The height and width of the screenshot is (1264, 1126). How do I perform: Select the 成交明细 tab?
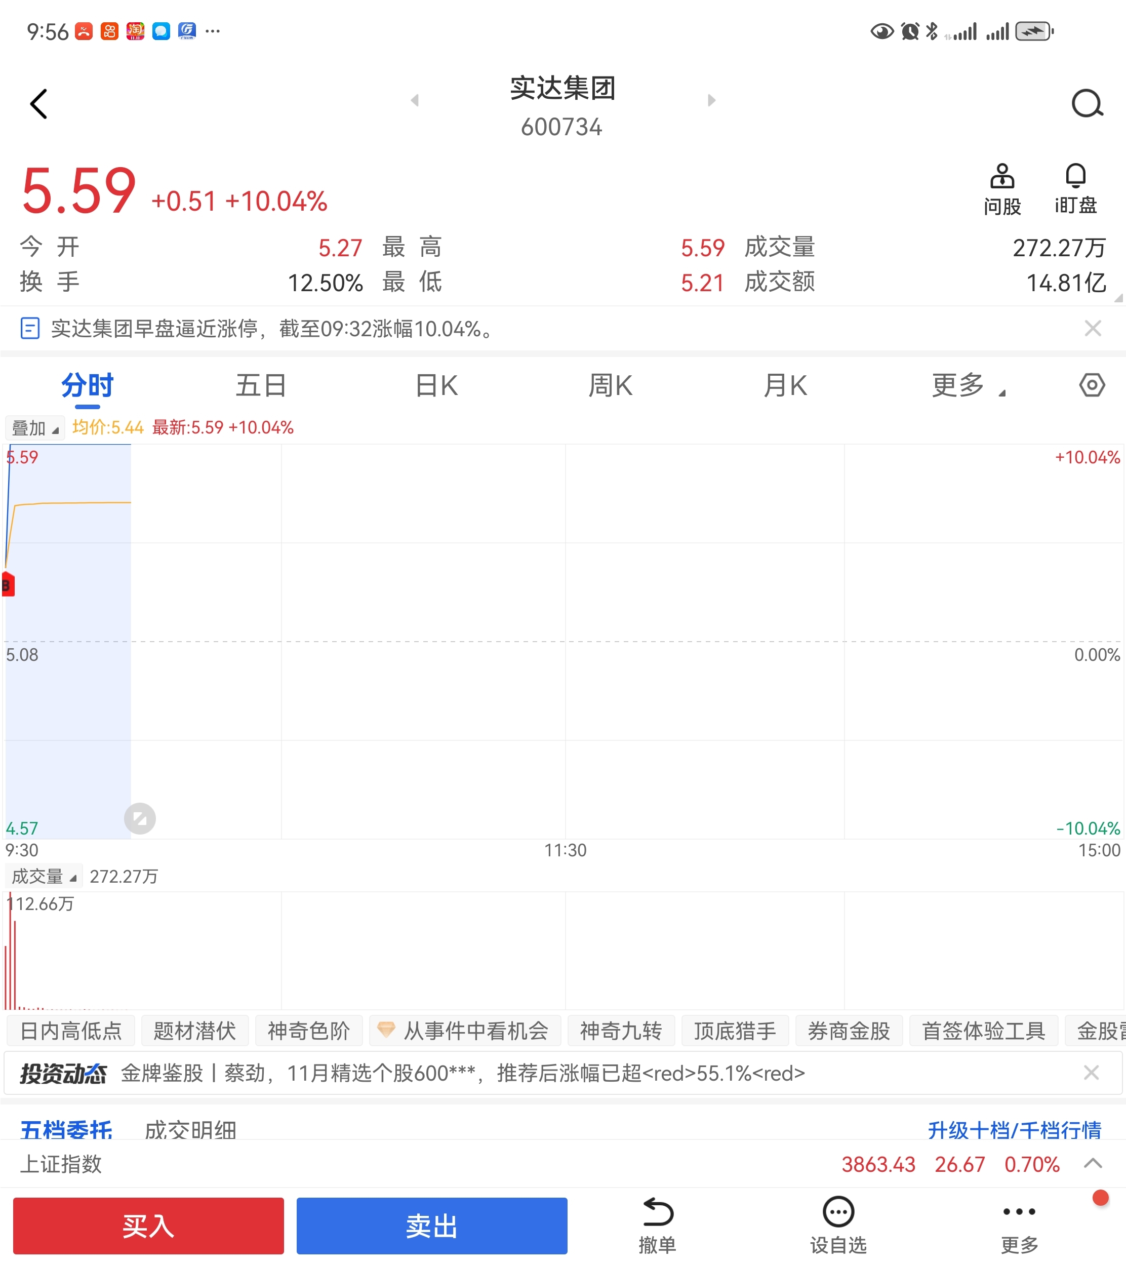click(190, 1130)
